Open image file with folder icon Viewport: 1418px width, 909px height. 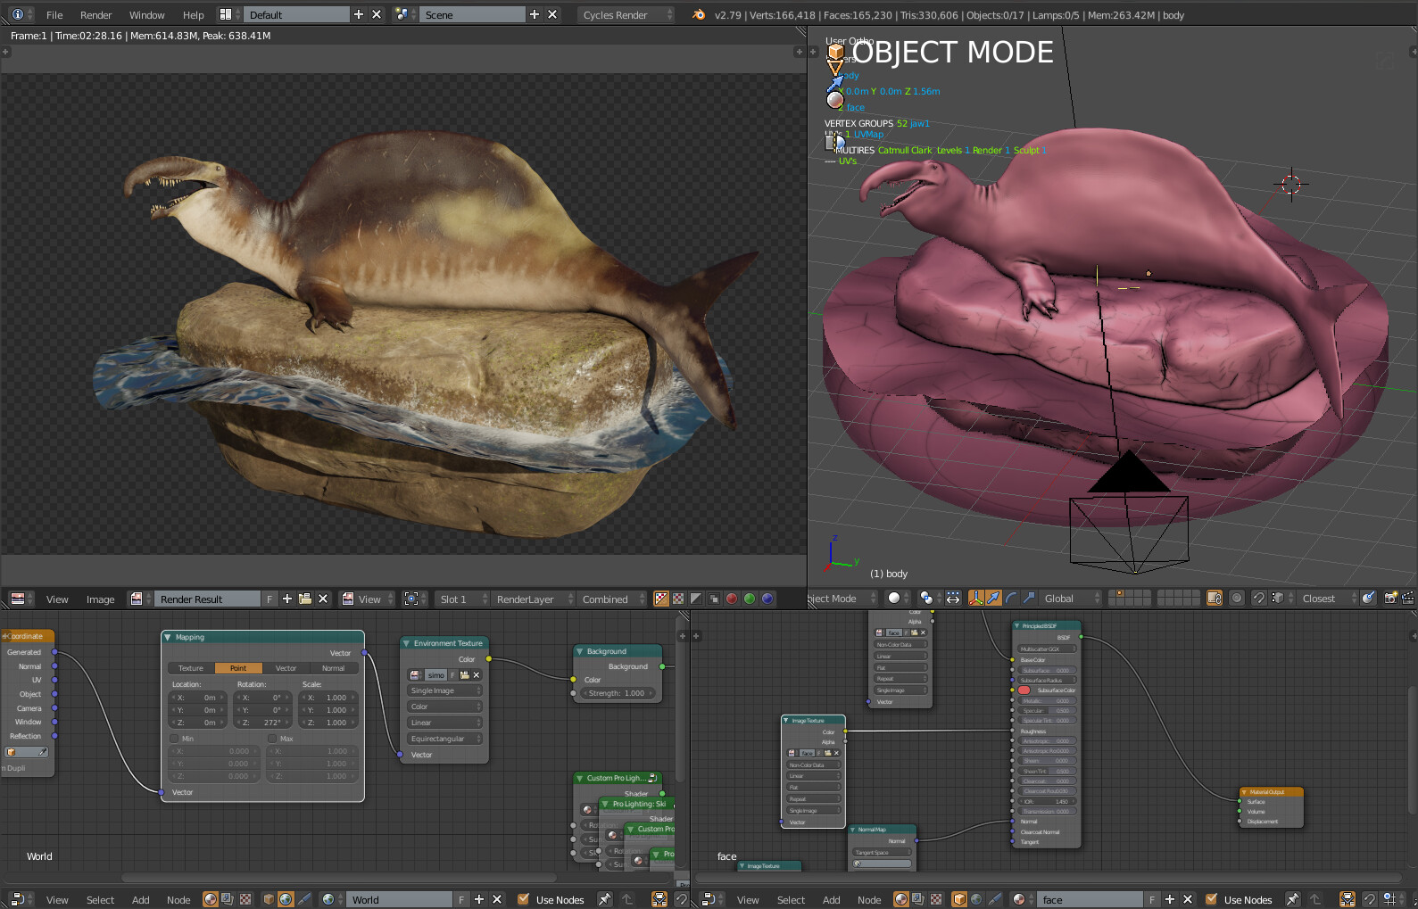coord(304,599)
